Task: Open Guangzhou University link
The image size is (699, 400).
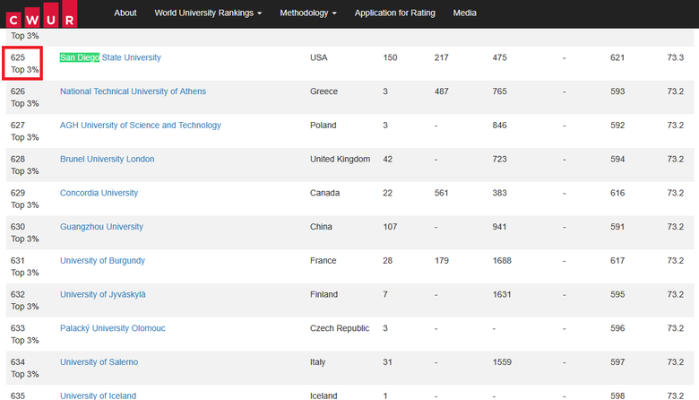Action: [x=101, y=227]
